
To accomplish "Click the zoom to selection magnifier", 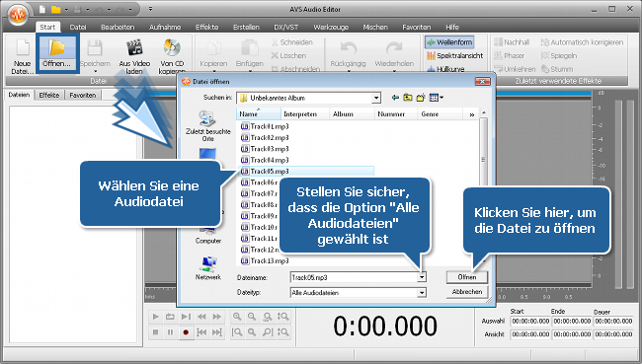I will pyautogui.click(x=268, y=317).
